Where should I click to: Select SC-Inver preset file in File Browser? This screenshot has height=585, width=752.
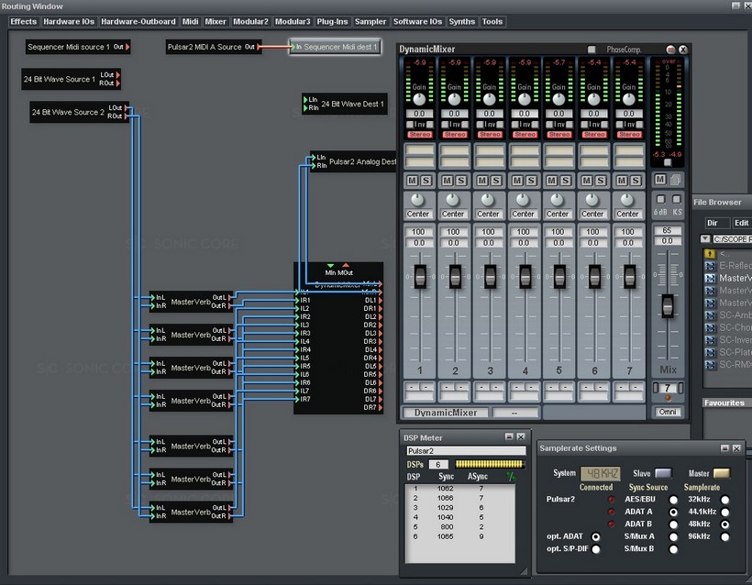728,340
